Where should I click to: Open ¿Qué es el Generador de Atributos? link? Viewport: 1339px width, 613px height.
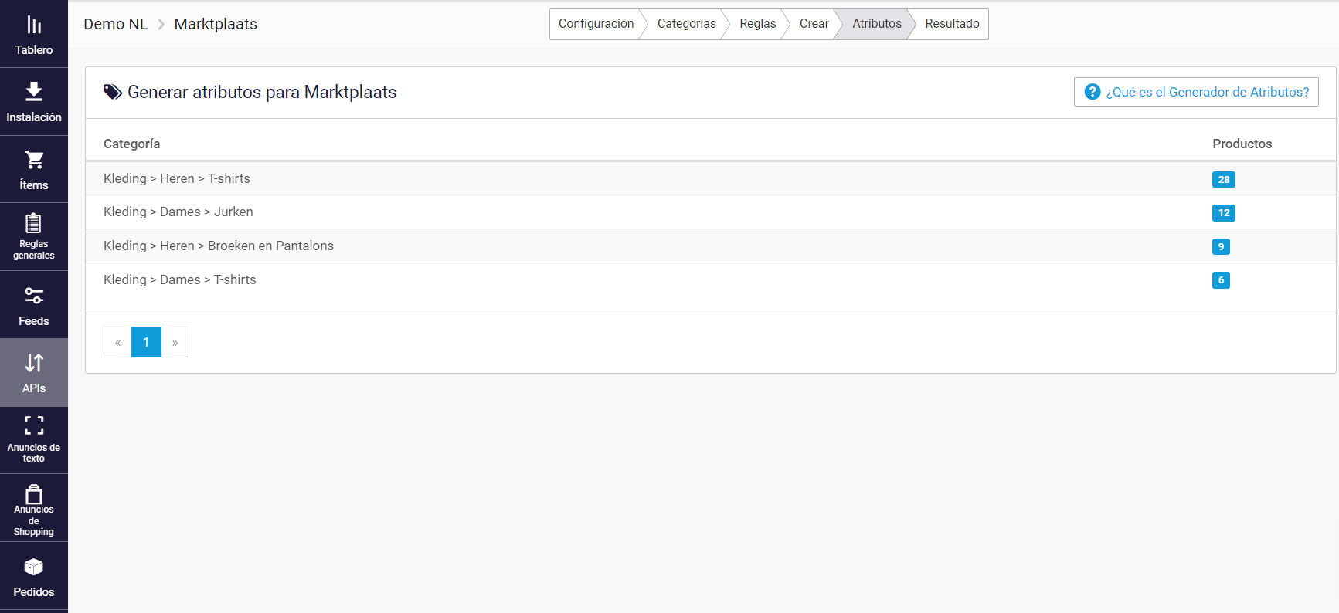click(1196, 92)
